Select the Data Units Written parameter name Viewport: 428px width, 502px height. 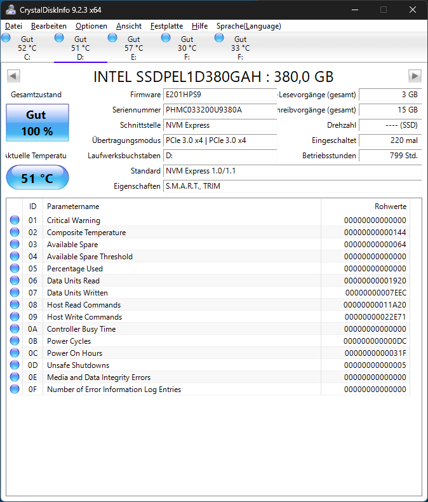coord(77,292)
